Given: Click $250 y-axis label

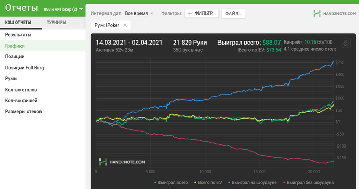Looking at the screenshot, I should pos(340,62).
